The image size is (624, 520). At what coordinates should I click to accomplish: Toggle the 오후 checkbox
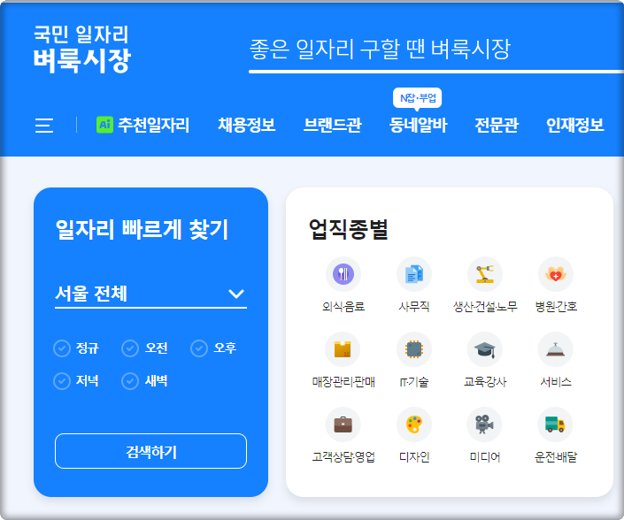pos(199,348)
